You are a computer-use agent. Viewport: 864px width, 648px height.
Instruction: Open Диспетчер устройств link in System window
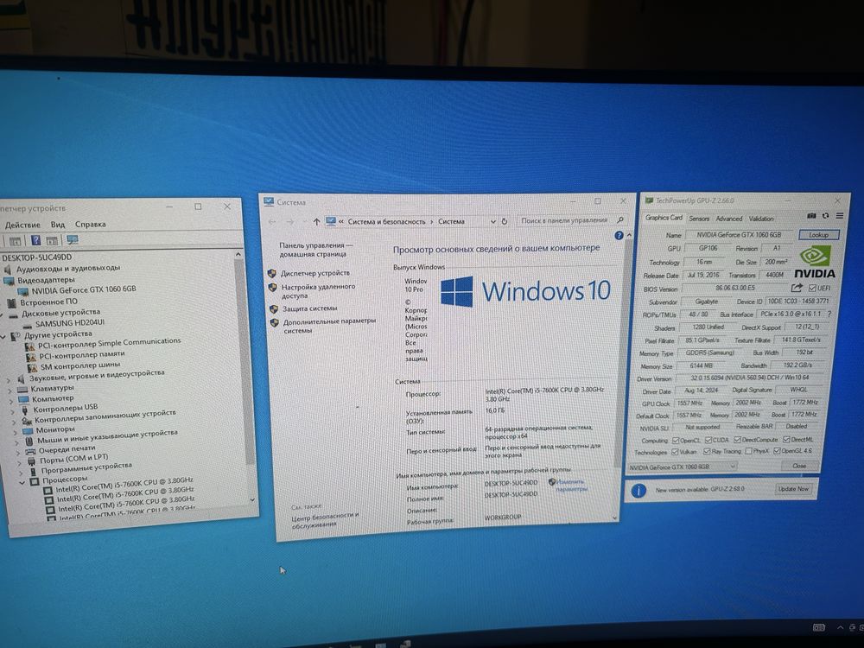click(315, 273)
